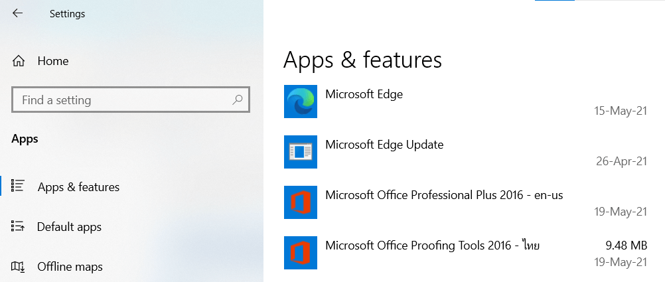This screenshot has width=665, height=282.
Task: Open Offline maps section
Action: [70, 267]
